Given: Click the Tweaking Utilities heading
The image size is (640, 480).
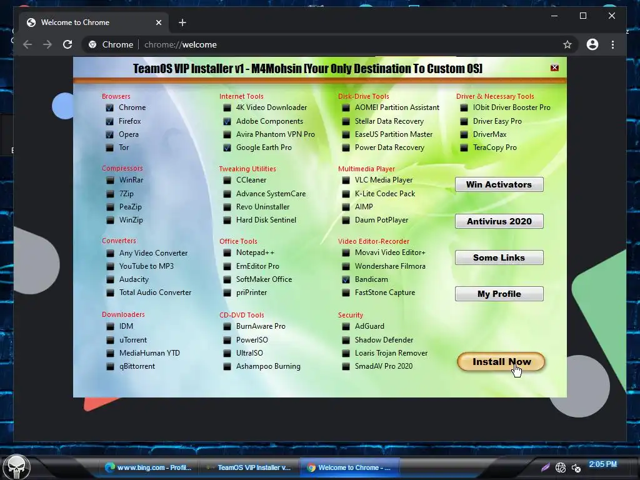Looking at the screenshot, I should click(x=247, y=169).
